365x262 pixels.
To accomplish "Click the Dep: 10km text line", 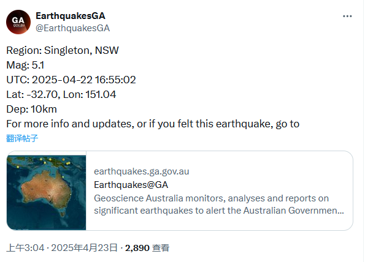I will pyautogui.click(x=31, y=109).
